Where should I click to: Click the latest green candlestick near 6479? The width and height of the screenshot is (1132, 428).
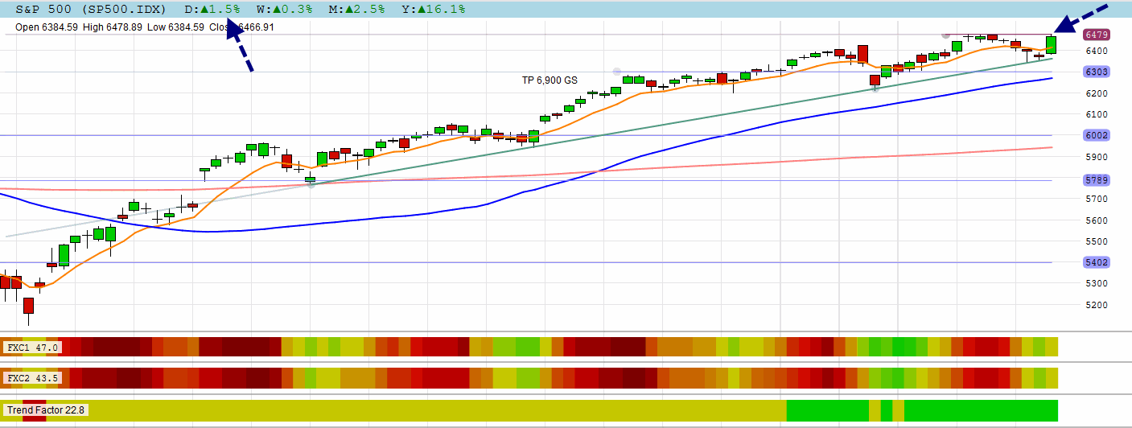[x=1051, y=45]
